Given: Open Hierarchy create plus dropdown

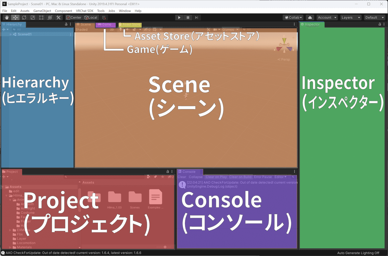Looking at the screenshot, I should [5, 29].
